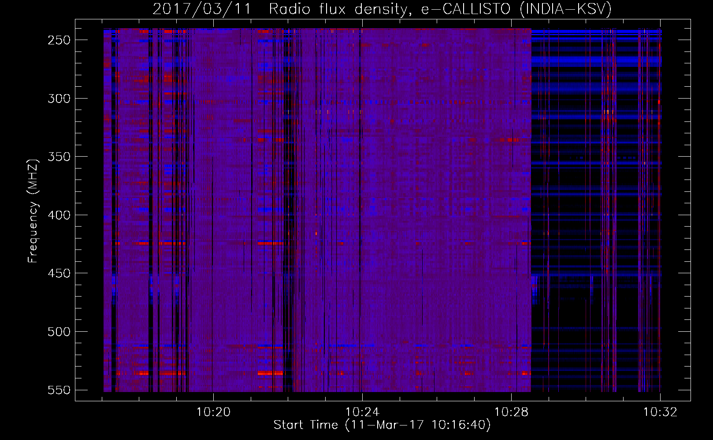Click the 'Frequency (MHZ)' axis label
The height and width of the screenshot is (440, 713).
coord(33,211)
